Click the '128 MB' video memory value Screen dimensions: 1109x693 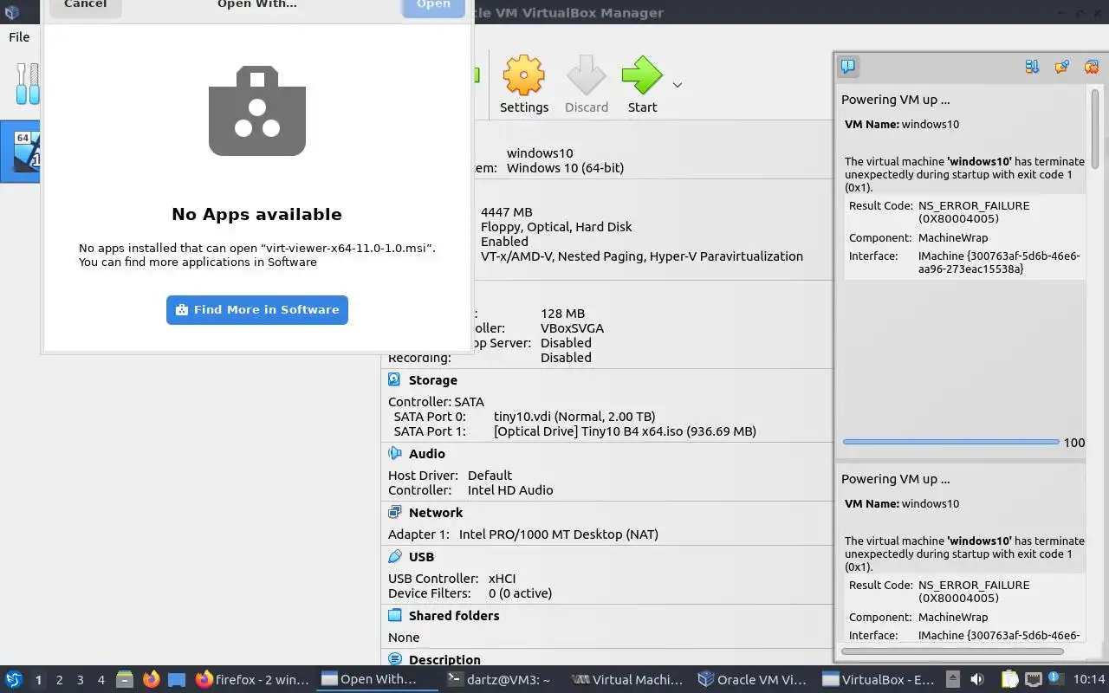[562, 313]
